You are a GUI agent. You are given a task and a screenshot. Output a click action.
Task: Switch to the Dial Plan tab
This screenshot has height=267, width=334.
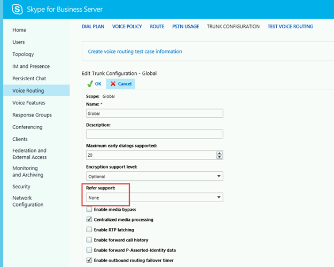click(93, 26)
